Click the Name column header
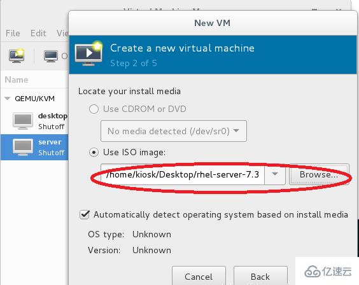The width and height of the screenshot is (359, 285). (x=17, y=80)
